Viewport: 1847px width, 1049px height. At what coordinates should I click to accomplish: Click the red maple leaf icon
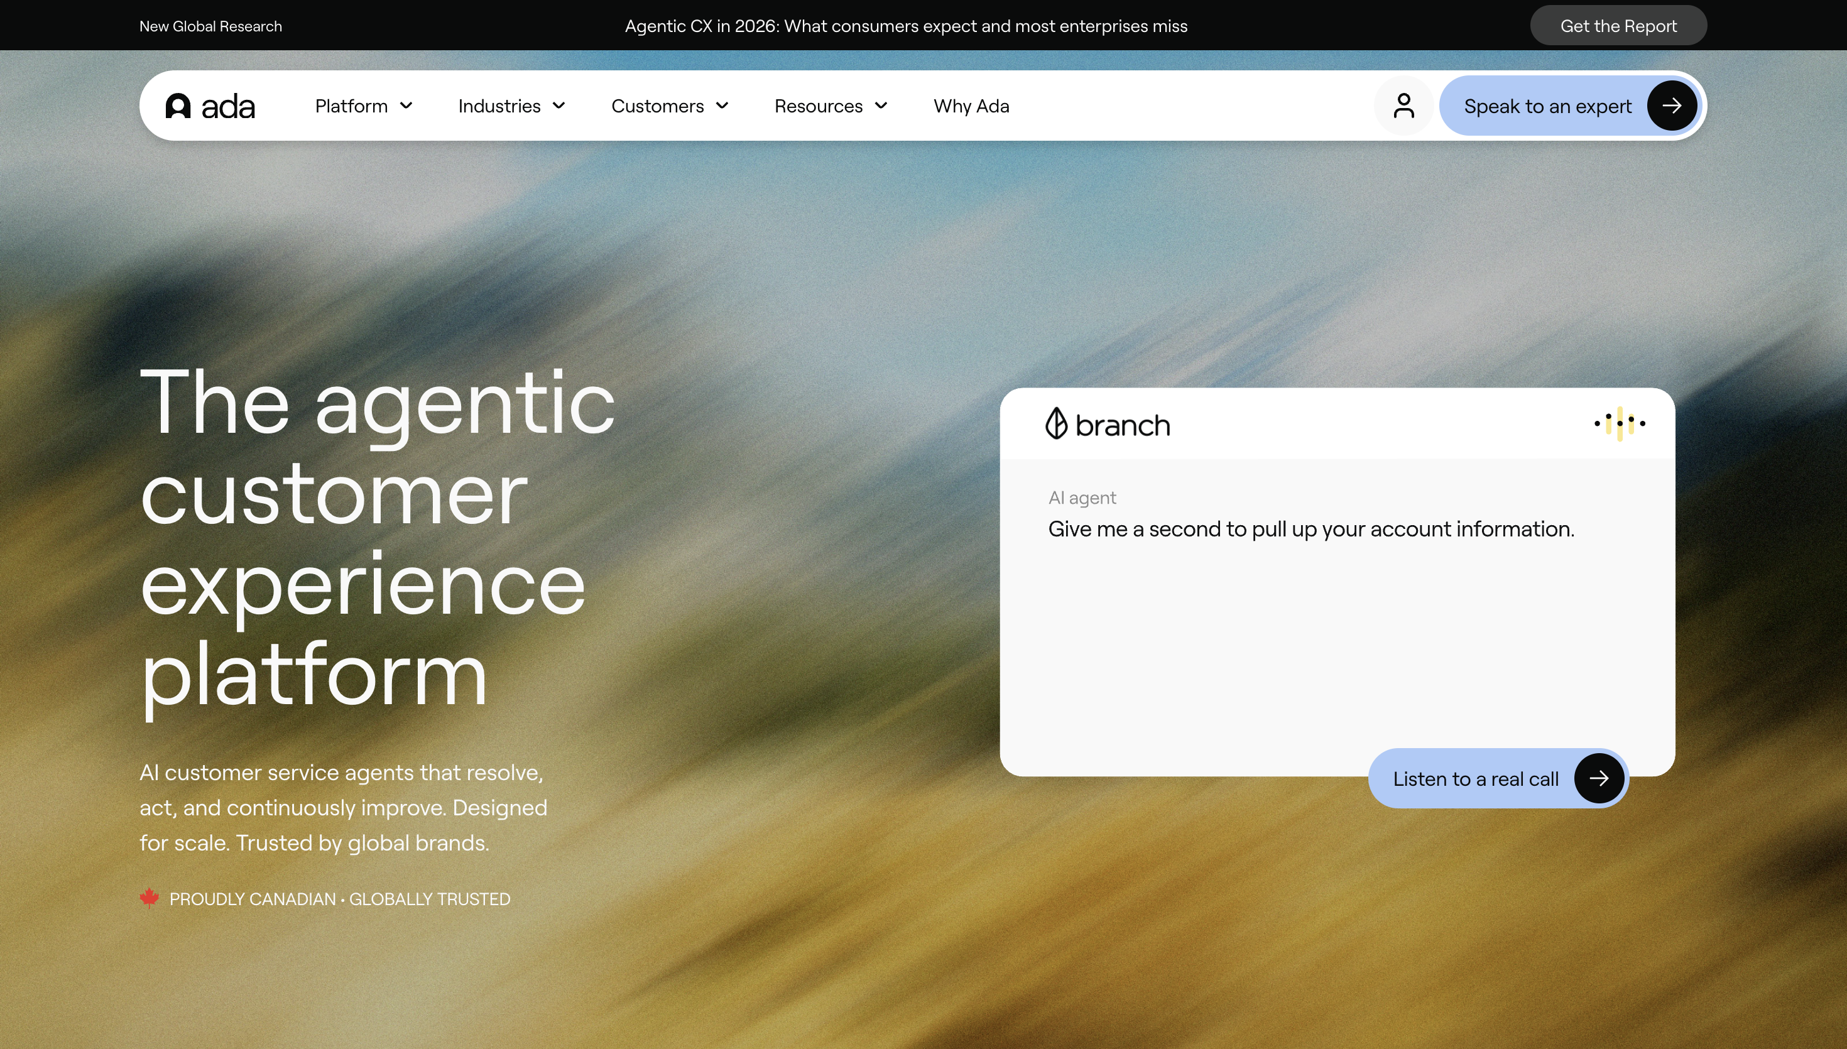click(149, 898)
